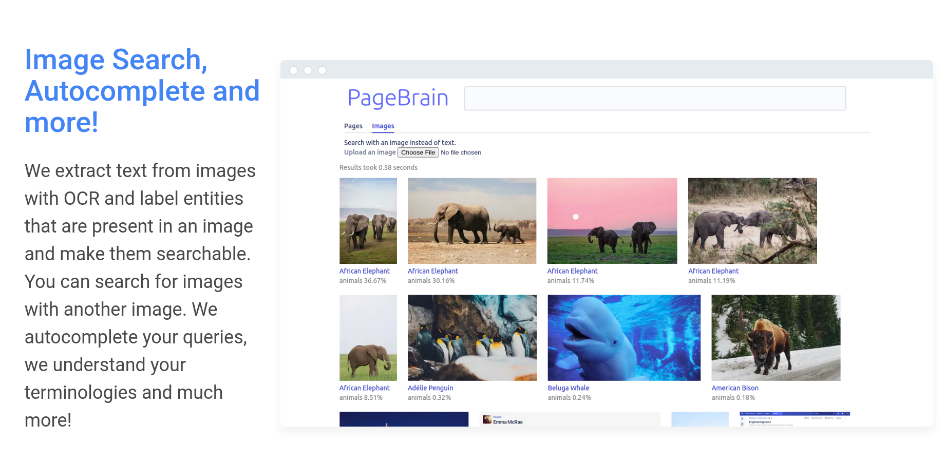This screenshot has height=462, width=945.
Task: Open two elephants touching trunks thumbnail
Action: point(752,221)
